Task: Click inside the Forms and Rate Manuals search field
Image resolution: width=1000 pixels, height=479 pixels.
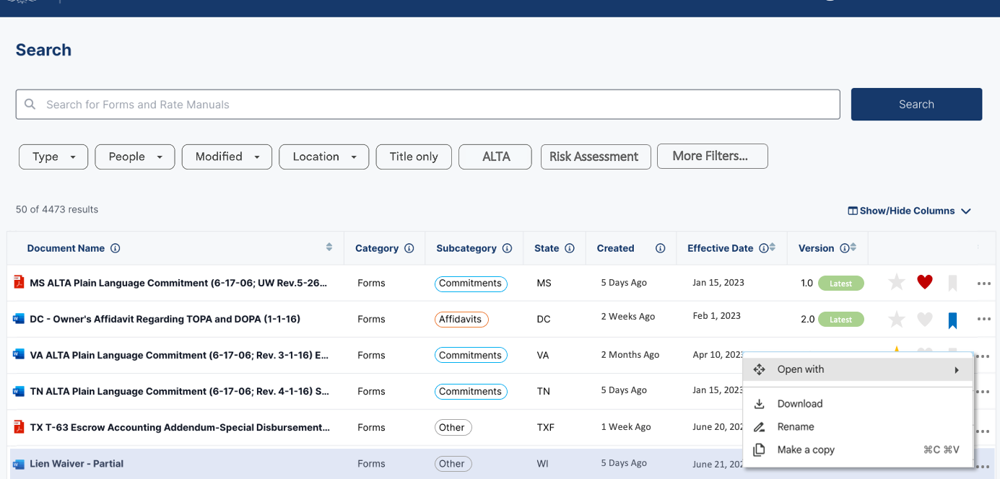Action: point(289,104)
